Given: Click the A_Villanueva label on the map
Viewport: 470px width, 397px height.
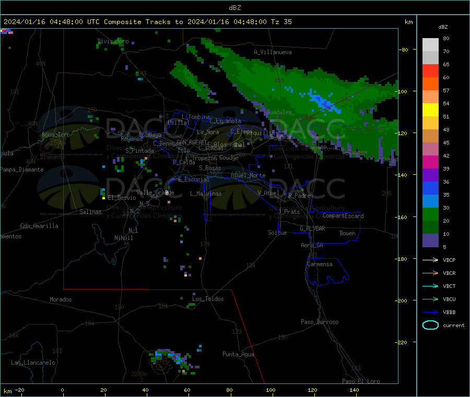Looking at the screenshot, I should (x=273, y=52).
